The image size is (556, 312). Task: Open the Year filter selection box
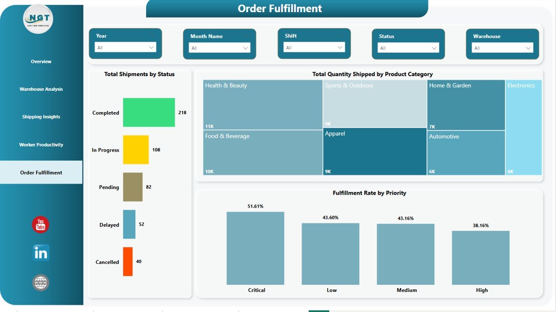(x=125, y=48)
